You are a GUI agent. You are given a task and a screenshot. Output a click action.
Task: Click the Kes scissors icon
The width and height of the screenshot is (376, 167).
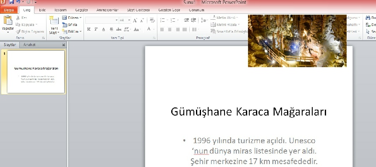(x=18, y=18)
